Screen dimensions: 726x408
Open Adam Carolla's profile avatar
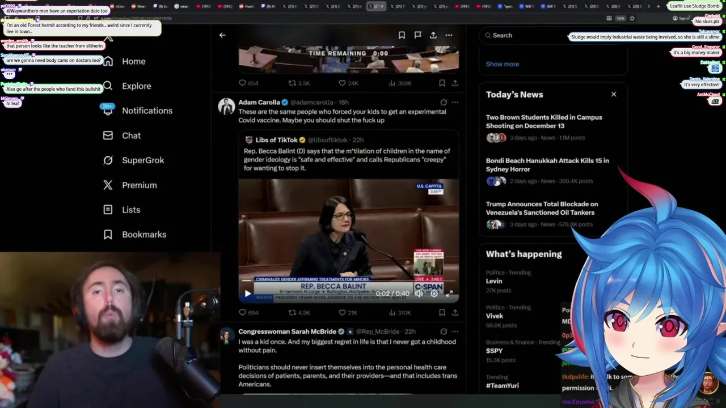(x=226, y=107)
